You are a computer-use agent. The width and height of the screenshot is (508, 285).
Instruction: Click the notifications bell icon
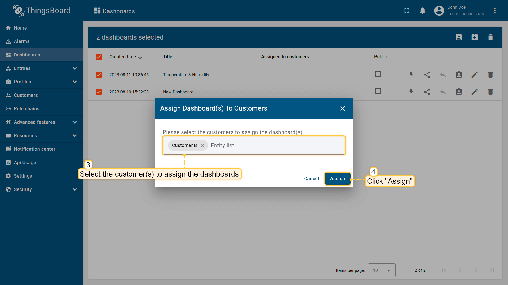click(x=423, y=11)
